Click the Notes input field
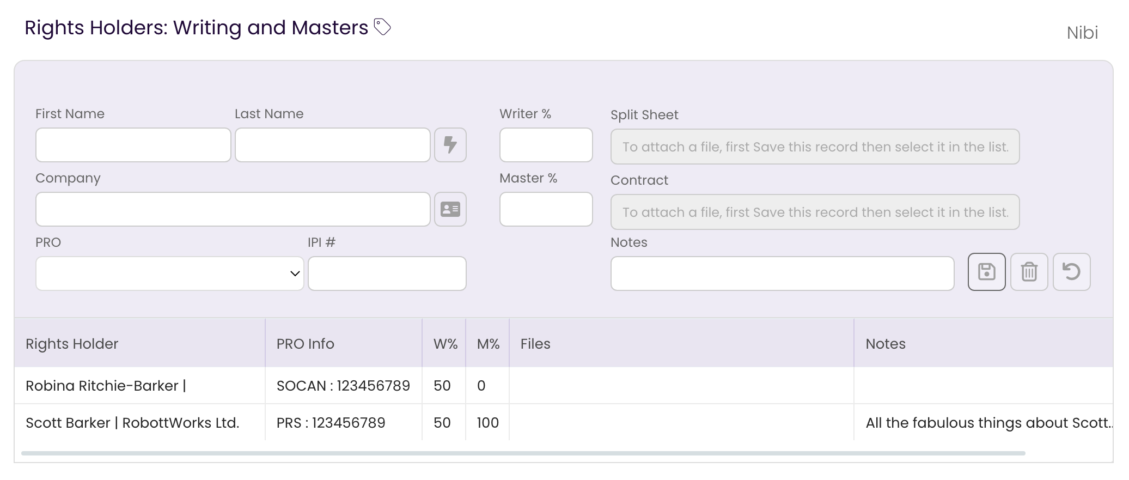1129x480 pixels. pyautogui.click(x=783, y=274)
